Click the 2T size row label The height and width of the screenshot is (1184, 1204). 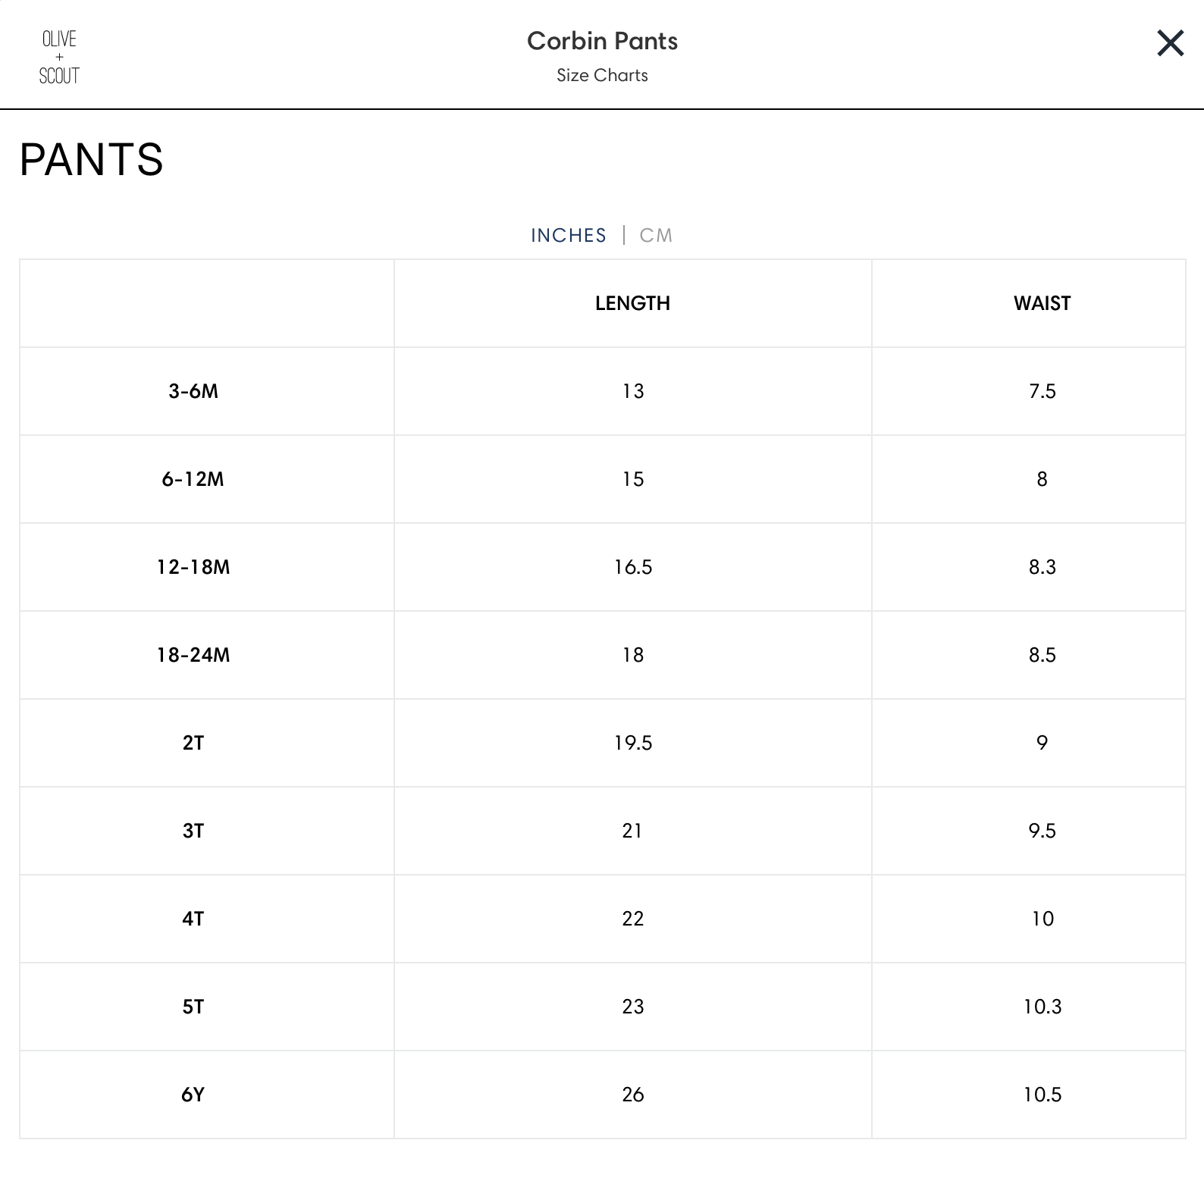[193, 743]
